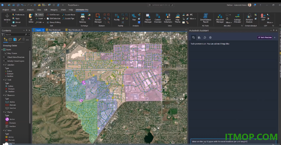
Task: Toggle the Tank layer visibility checkbox
Action: point(6,80)
